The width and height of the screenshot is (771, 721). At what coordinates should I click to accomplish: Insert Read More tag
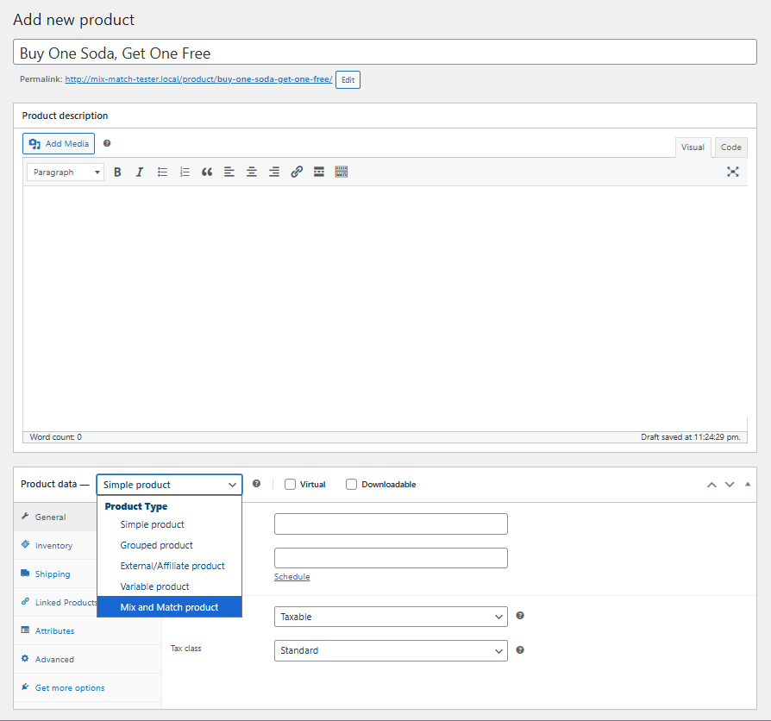tap(318, 172)
